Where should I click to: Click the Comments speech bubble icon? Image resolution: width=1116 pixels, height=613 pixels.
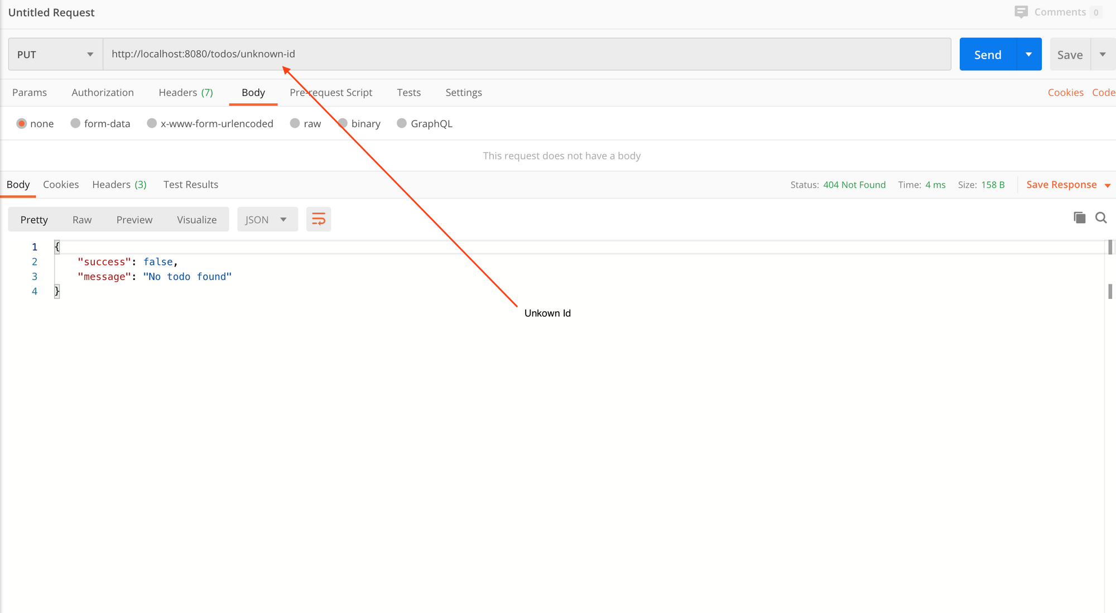pyautogui.click(x=1021, y=12)
